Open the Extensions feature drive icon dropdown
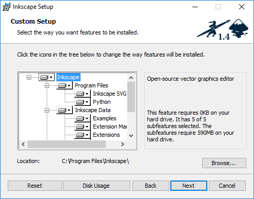Image resolution: width=254 pixels, height=199 pixels. click(83, 135)
